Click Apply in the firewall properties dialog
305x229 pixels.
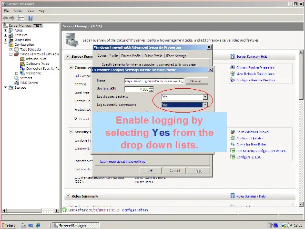pyautogui.click(x=199, y=171)
